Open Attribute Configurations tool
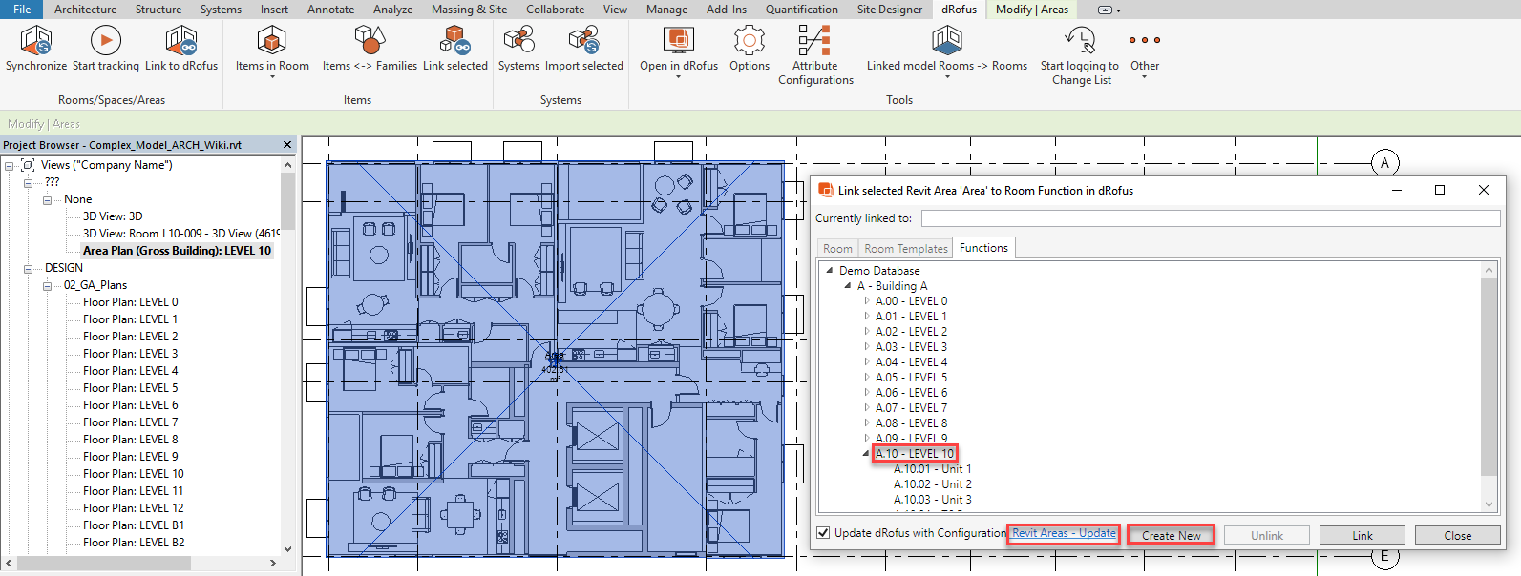 pos(814,41)
